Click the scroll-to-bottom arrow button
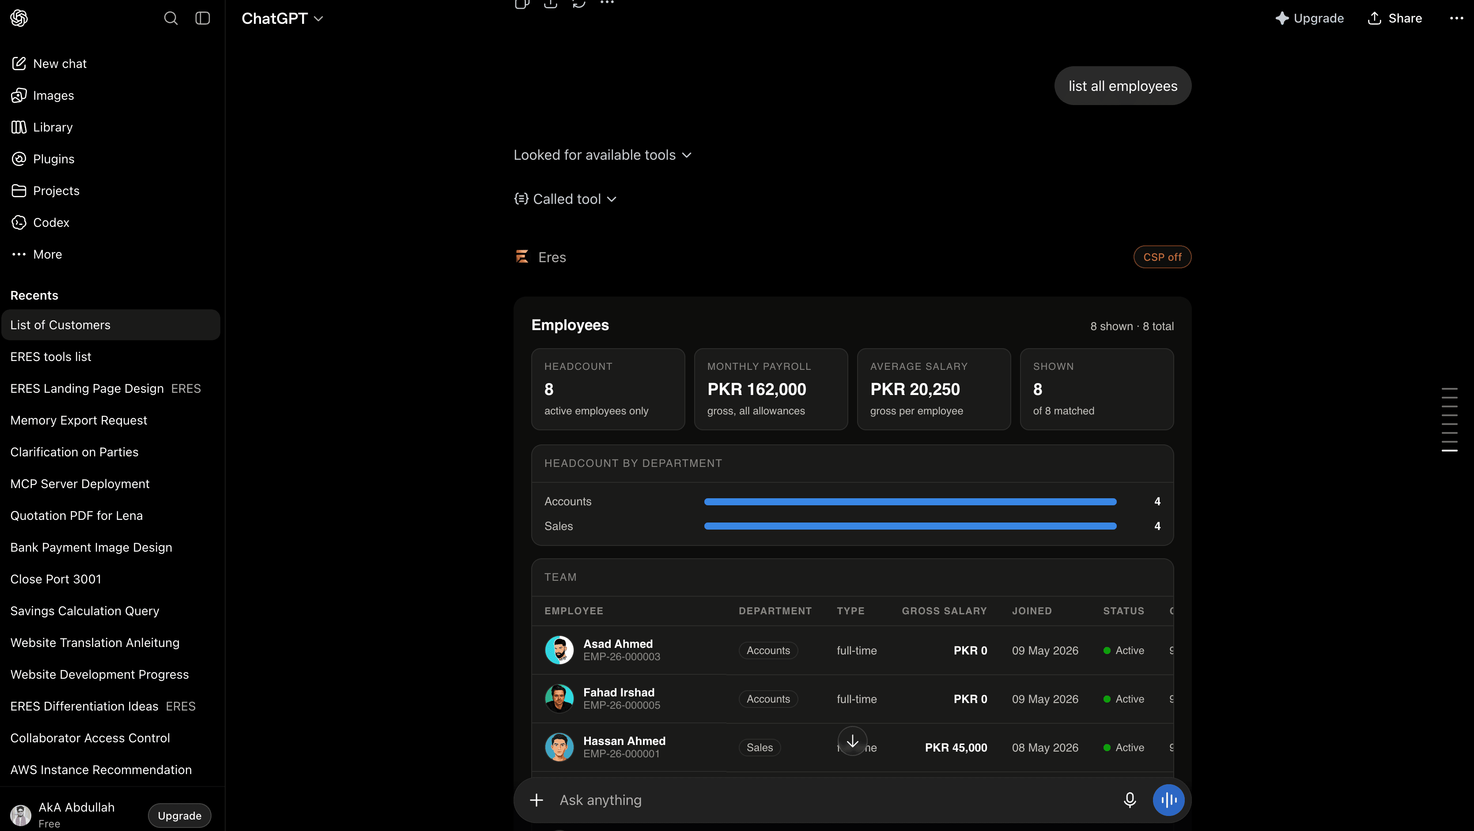The height and width of the screenshot is (831, 1474). (853, 741)
